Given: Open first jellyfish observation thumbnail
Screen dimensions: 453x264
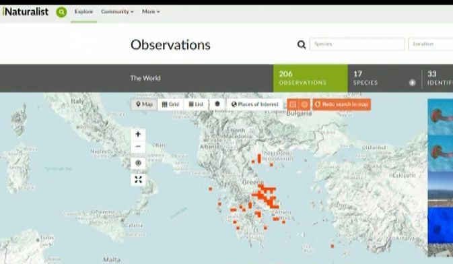Looking at the screenshot, I should coord(440,117).
